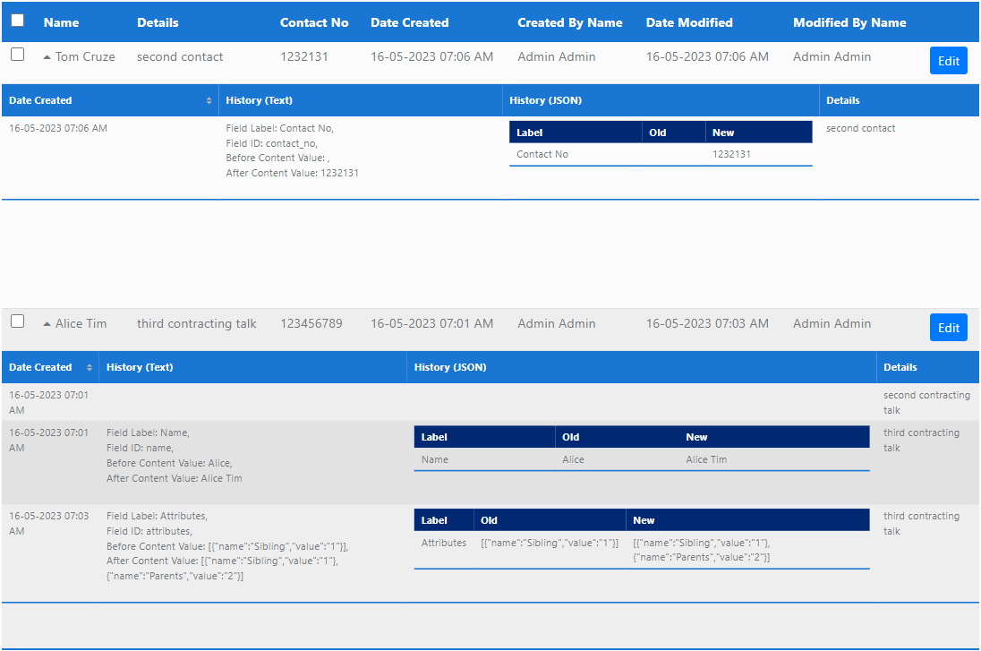
Task: Tick the checkbox for Tom Cruze row
Action: click(18, 55)
